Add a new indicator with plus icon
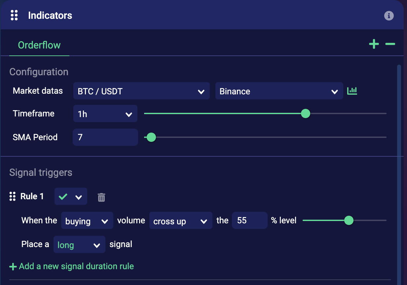 pyautogui.click(x=374, y=44)
